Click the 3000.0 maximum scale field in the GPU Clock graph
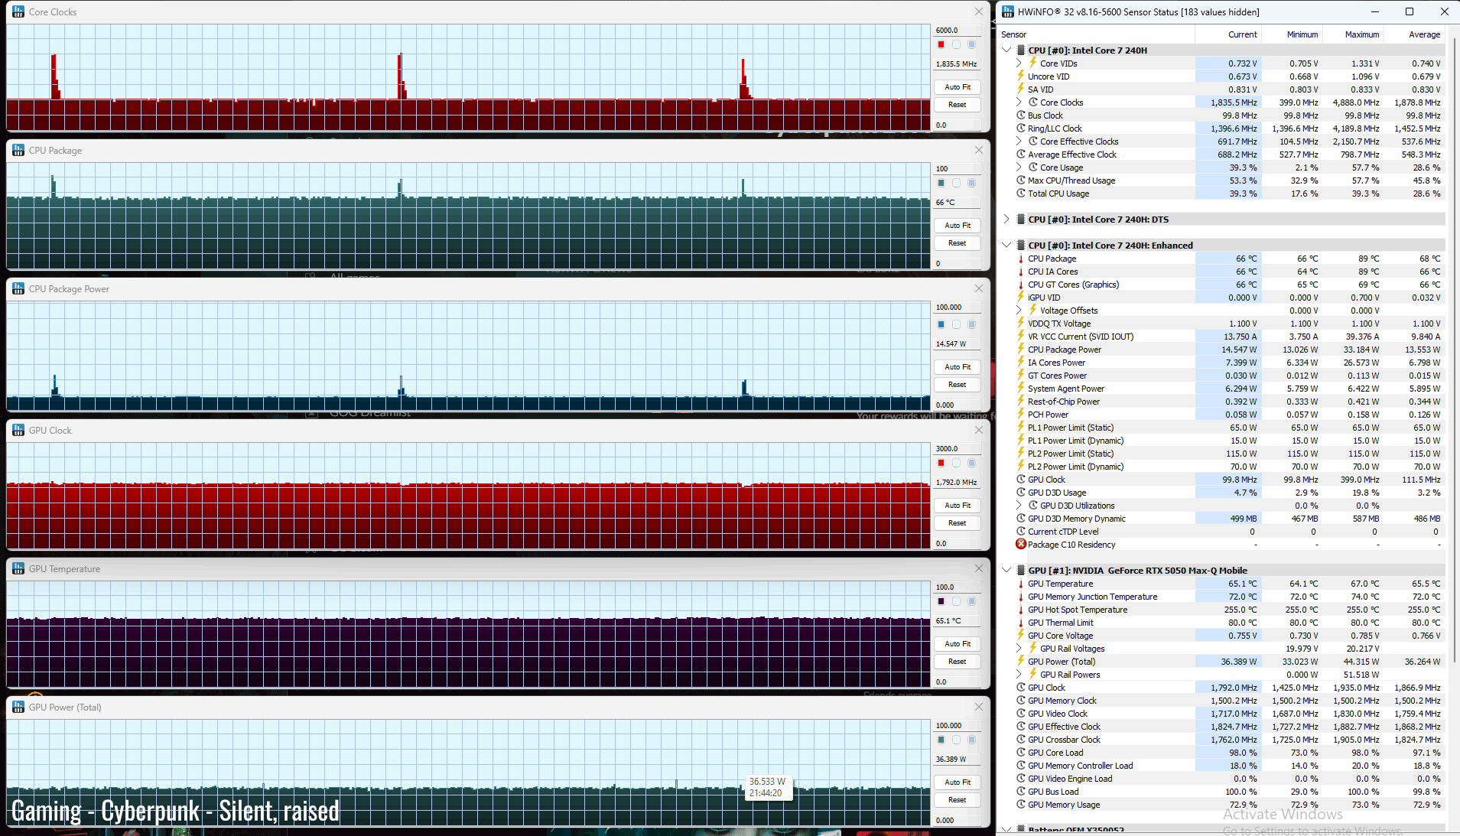The width and height of the screenshot is (1460, 836). point(957,449)
